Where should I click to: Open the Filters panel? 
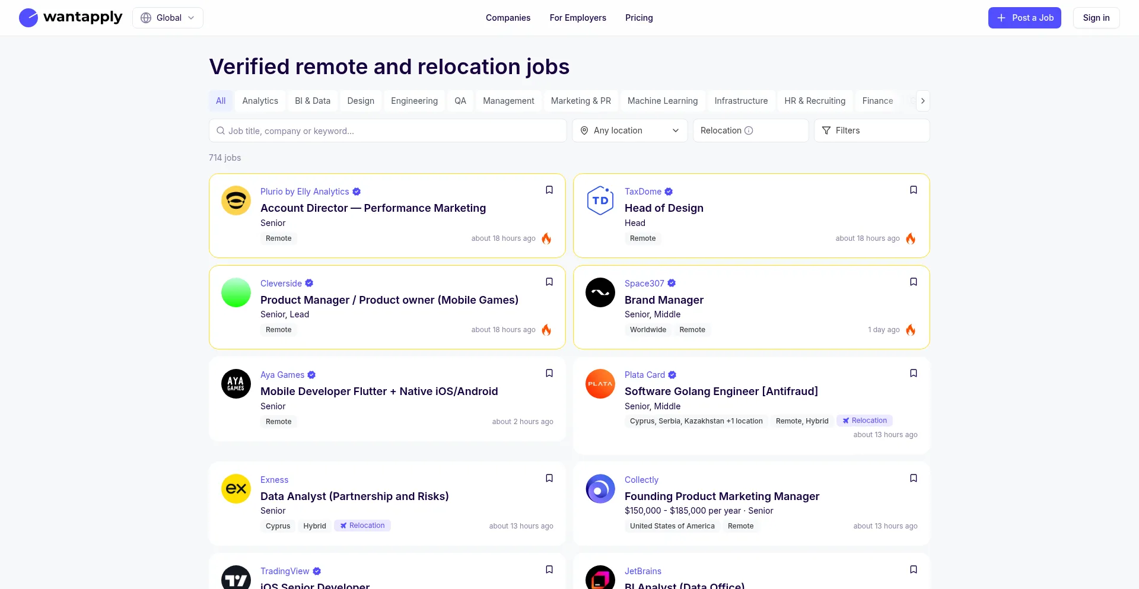[x=871, y=130]
